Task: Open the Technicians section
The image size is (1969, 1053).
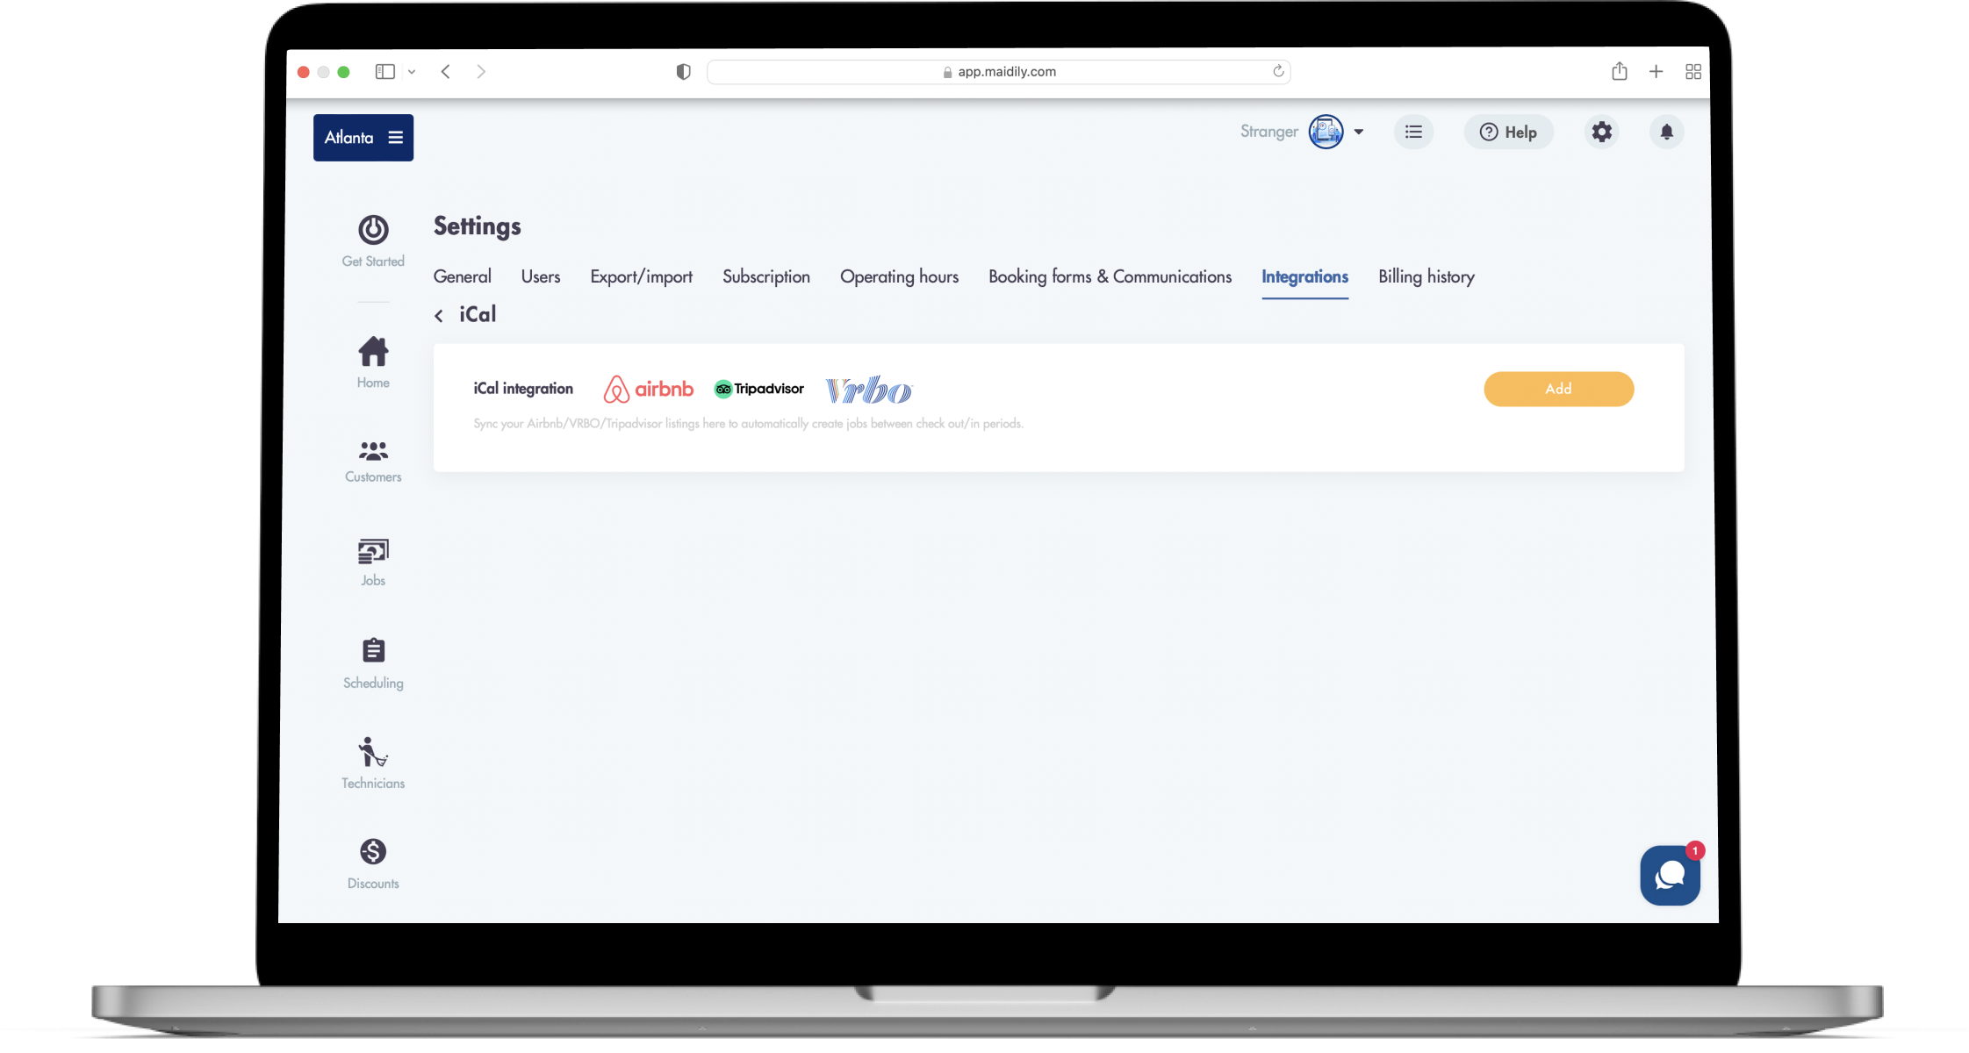Action: click(x=373, y=753)
